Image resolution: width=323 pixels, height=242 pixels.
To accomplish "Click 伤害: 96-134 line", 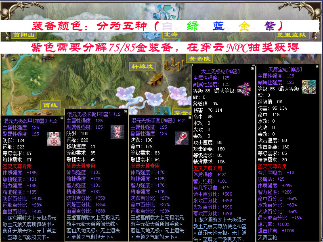I will (272, 108).
